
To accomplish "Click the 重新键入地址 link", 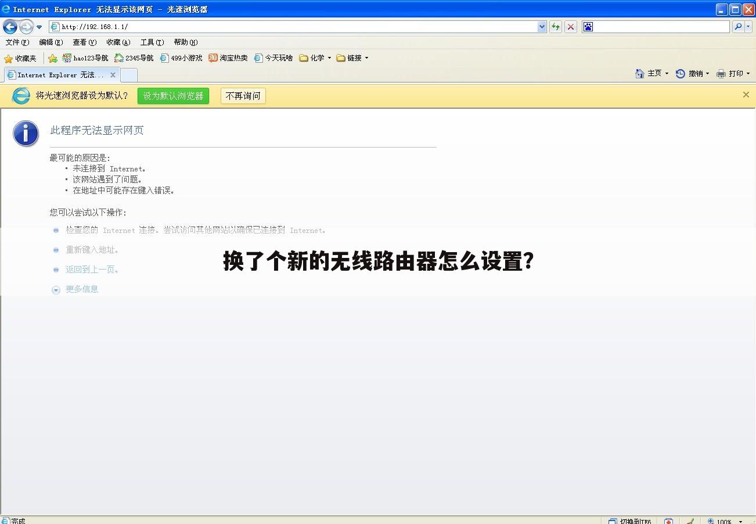I will click(92, 250).
